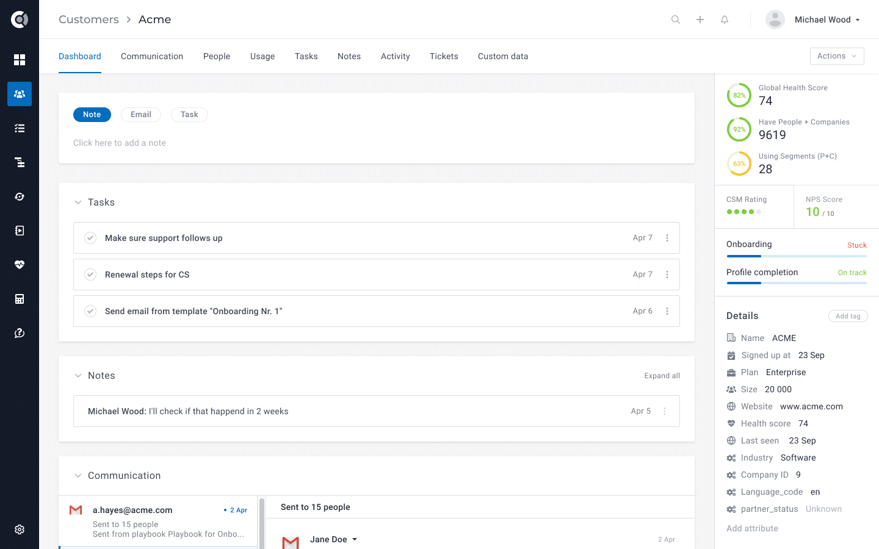Viewport: 879px width, 549px height.
Task: Open the notification bell in the header
Action: pyautogui.click(x=724, y=19)
